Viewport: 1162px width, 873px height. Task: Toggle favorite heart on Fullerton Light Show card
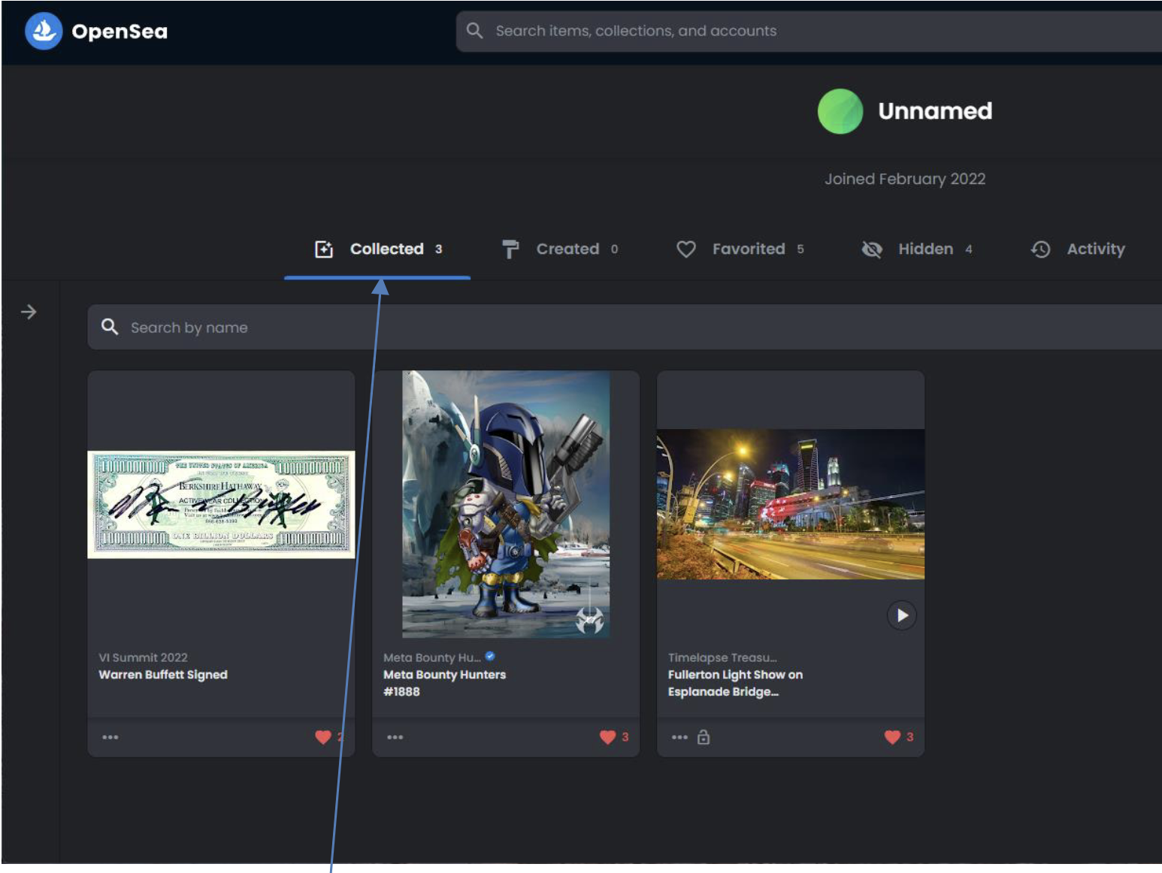[x=892, y=737]
